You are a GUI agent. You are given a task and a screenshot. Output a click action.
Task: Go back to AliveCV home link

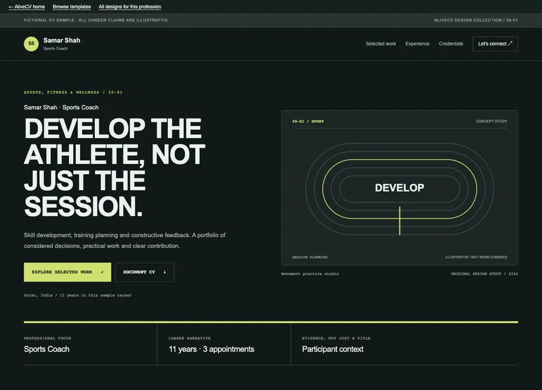[26, 7]
